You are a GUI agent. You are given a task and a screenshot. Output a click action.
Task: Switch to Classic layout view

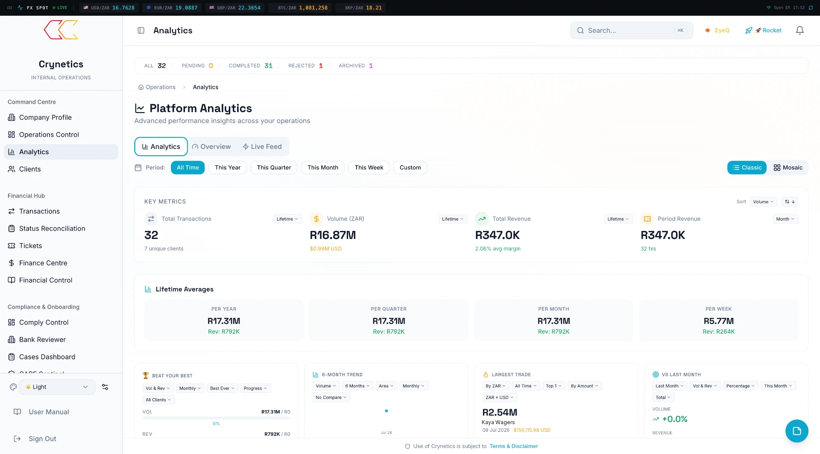(747, 168)
